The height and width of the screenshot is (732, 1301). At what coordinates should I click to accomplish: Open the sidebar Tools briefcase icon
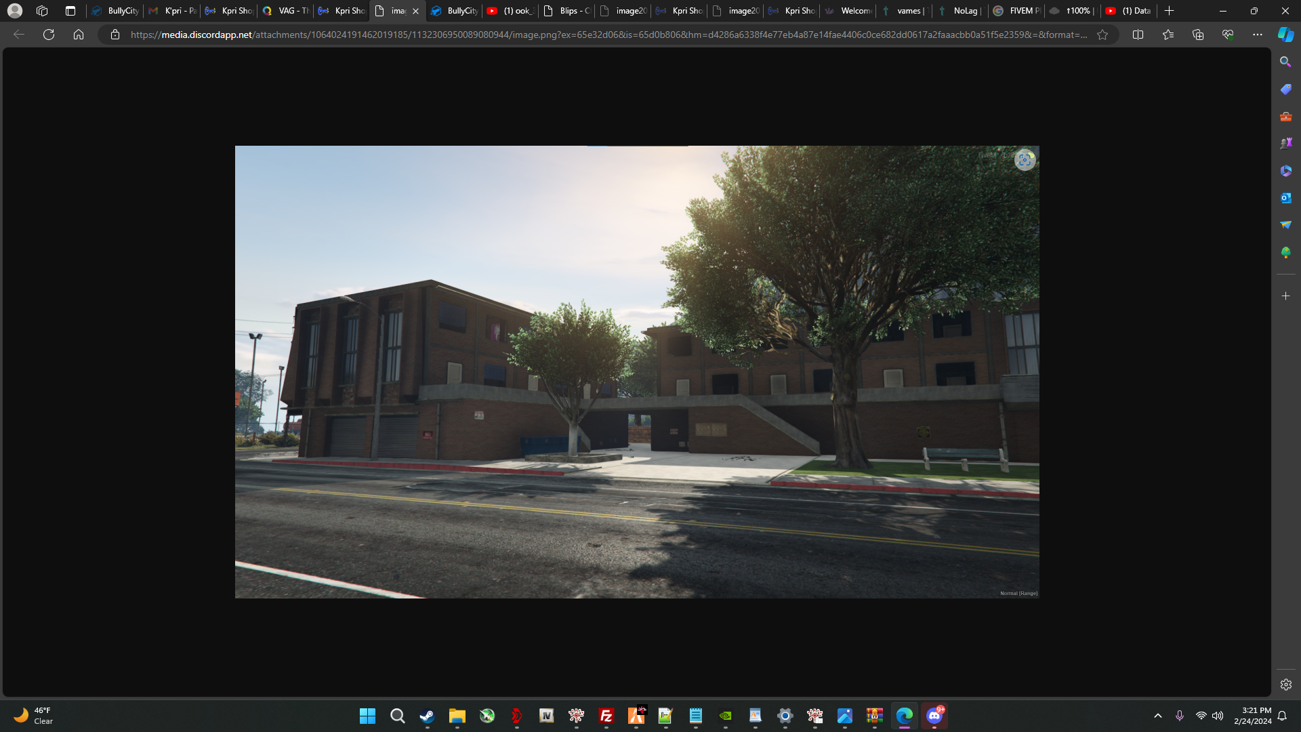coord(1285,117)
